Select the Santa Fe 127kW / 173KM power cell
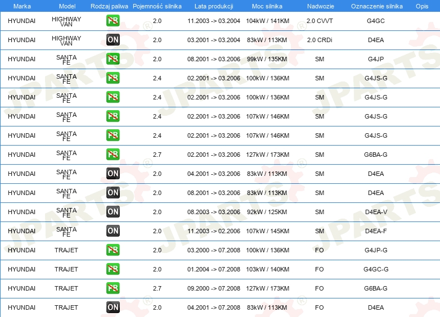The height and width of the screenshot is (317, 440). click(x=267, y=155)
